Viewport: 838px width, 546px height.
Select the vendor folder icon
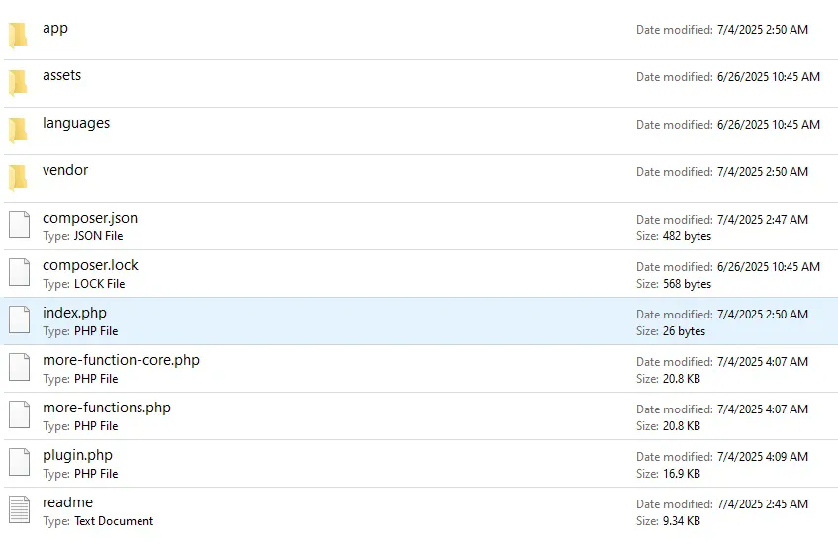tap(19, 178)
